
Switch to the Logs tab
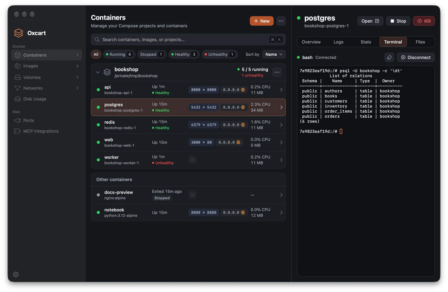[338, 42]
